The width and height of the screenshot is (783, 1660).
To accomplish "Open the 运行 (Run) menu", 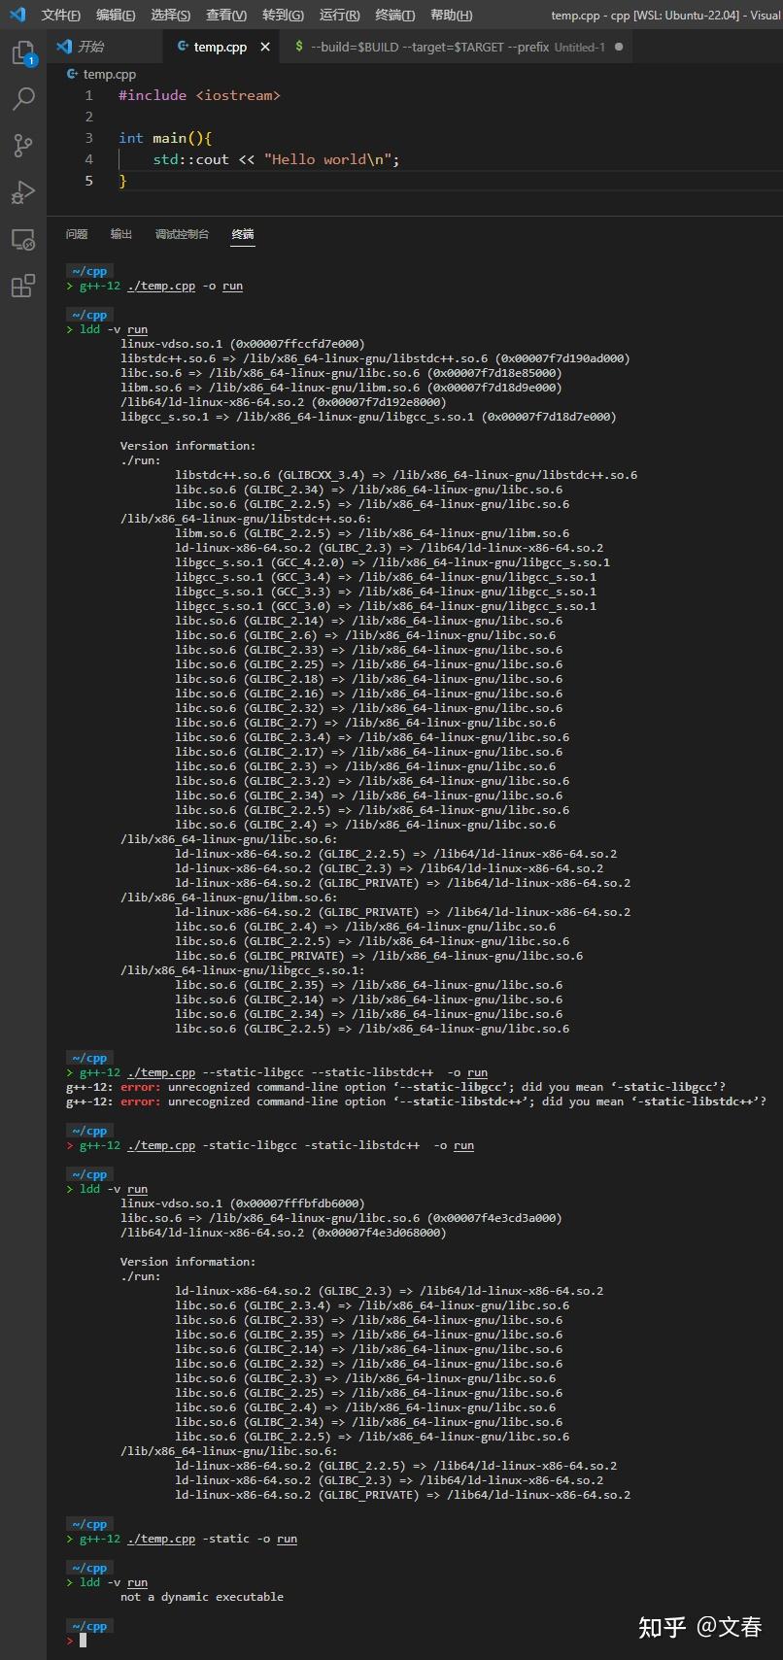I will 339,15.
